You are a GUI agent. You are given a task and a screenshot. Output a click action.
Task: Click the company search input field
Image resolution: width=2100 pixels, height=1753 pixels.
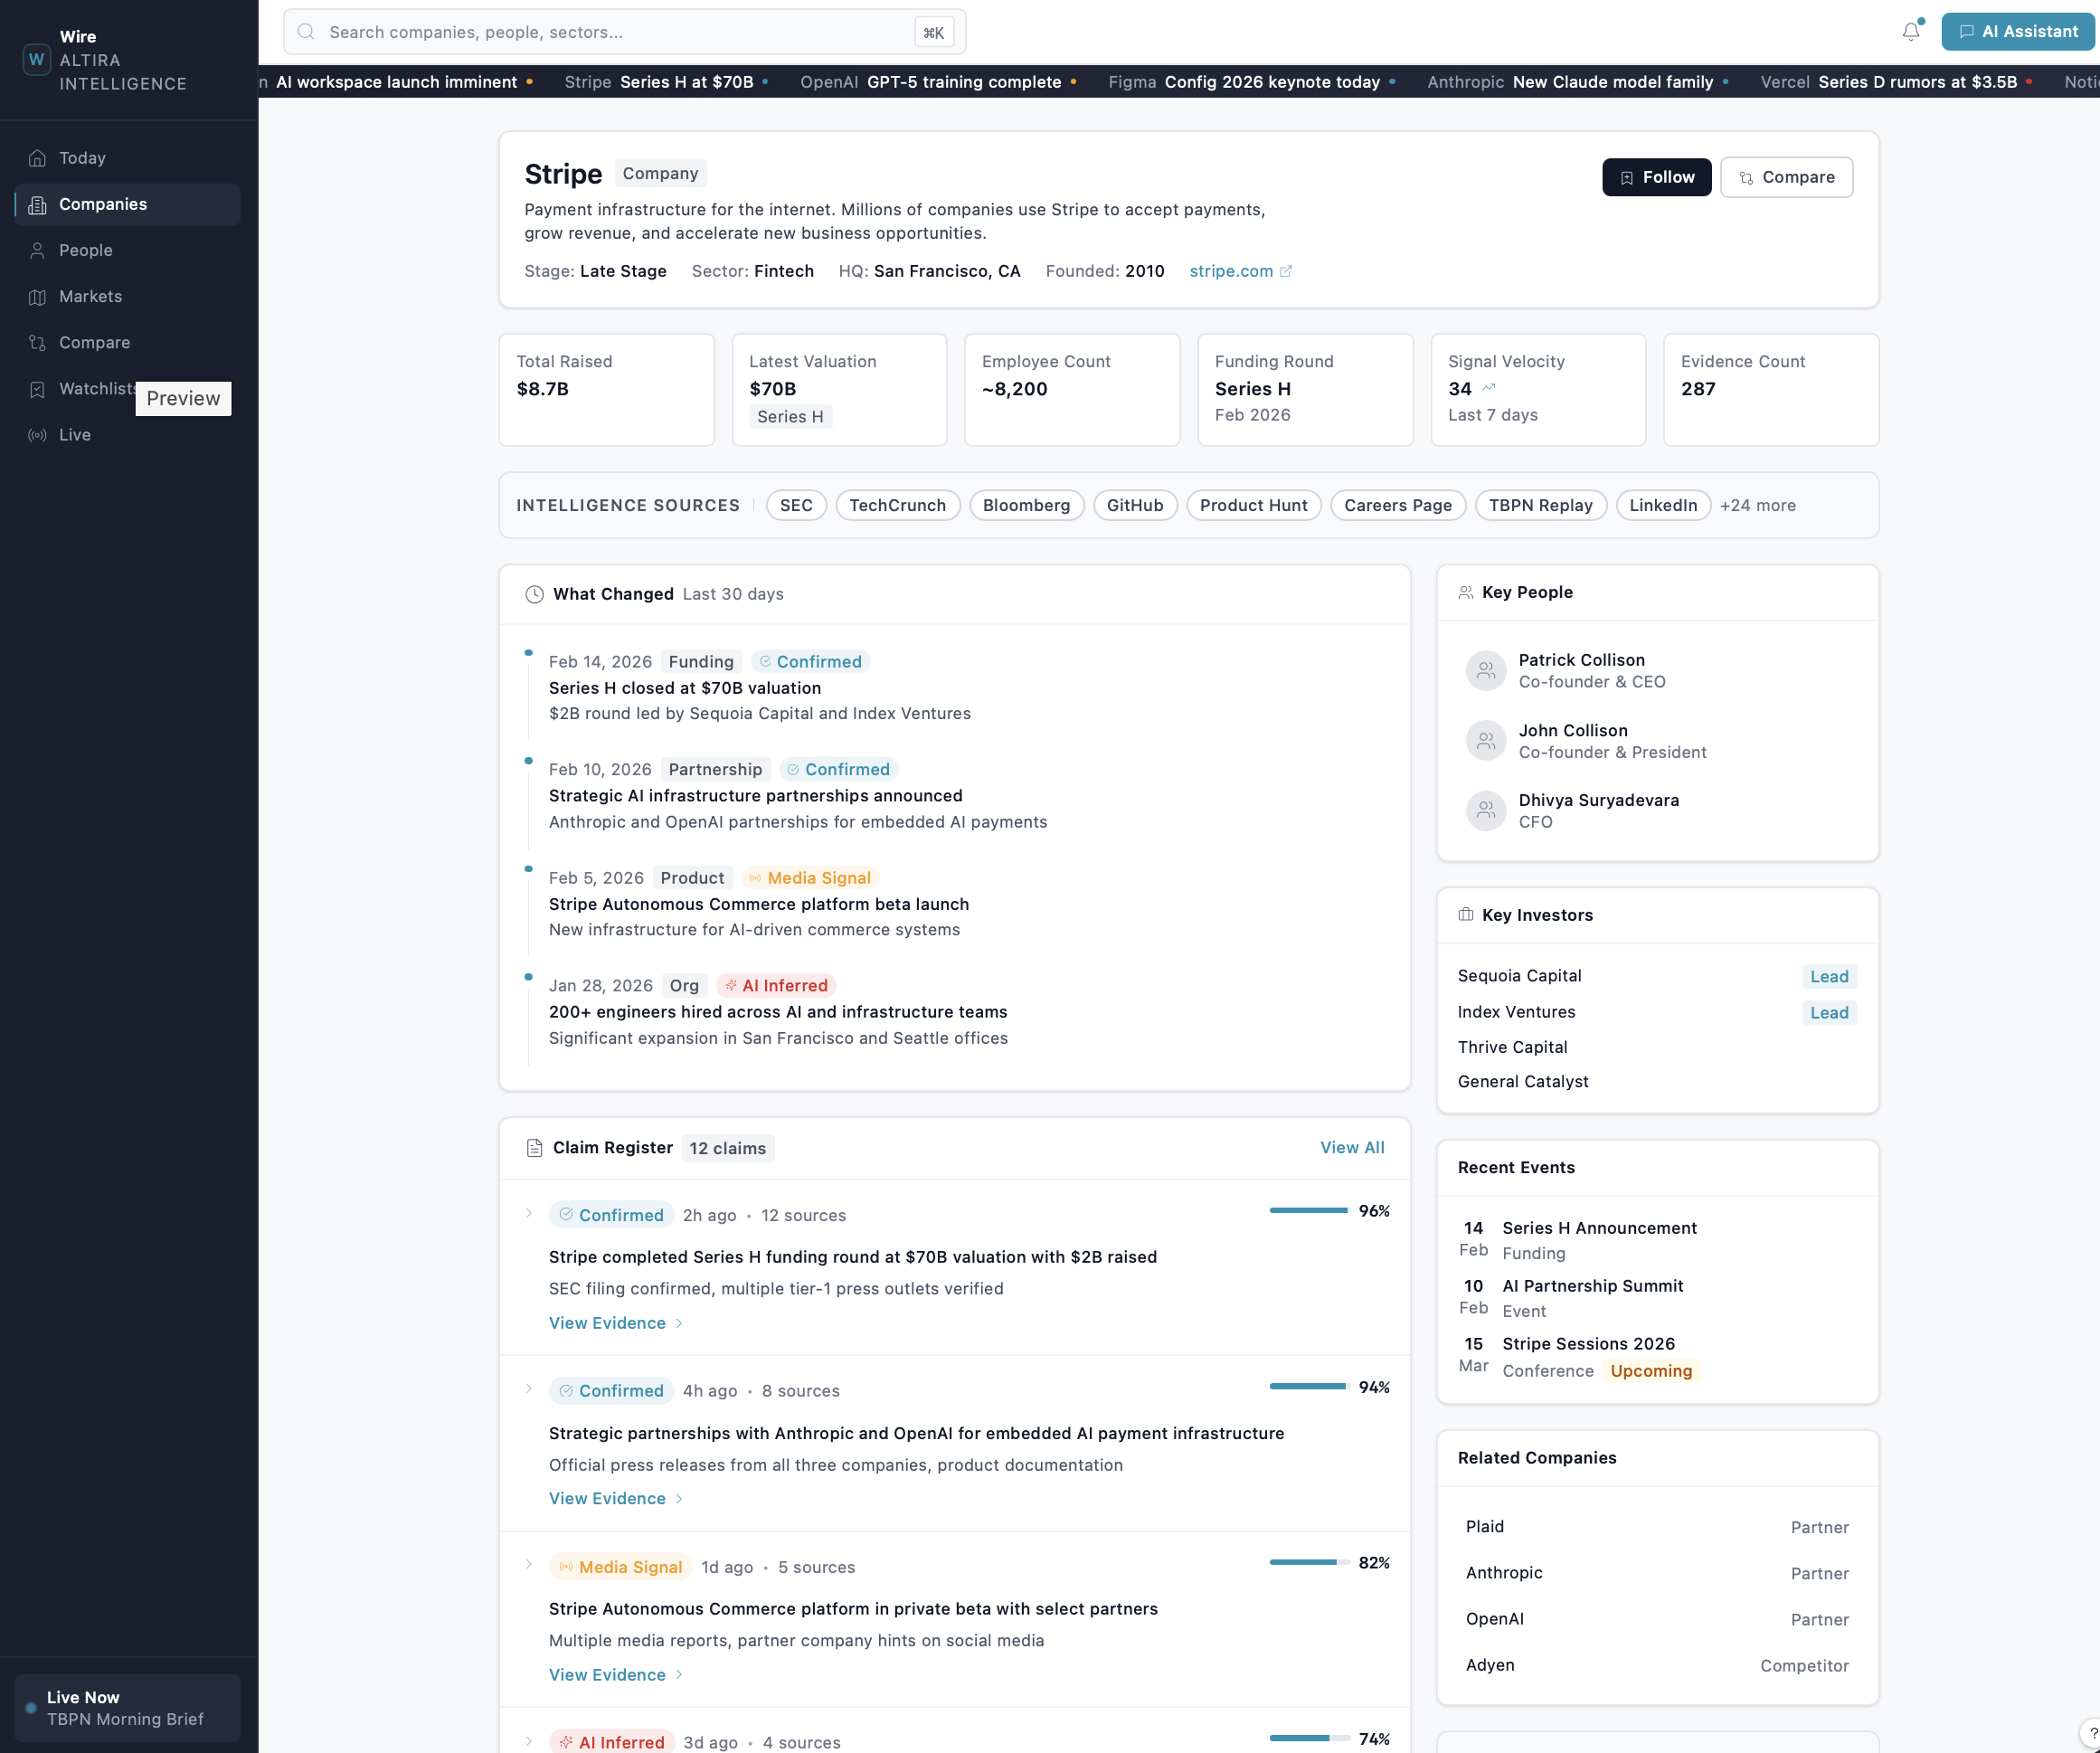coord(620,31)
